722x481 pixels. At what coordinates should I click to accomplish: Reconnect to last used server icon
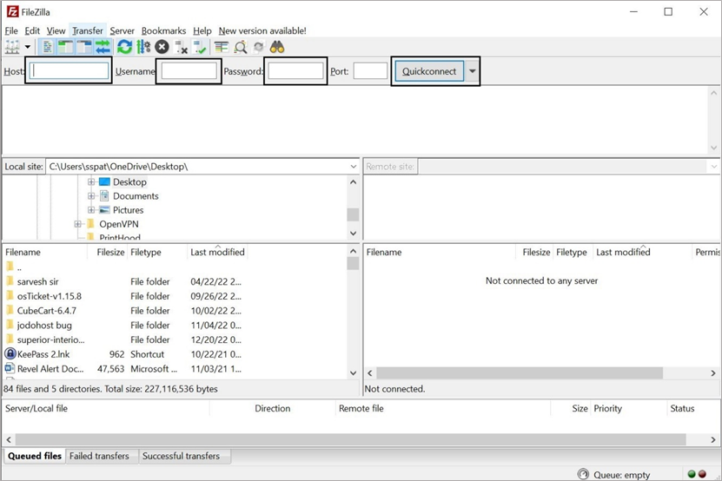[199, 47]
